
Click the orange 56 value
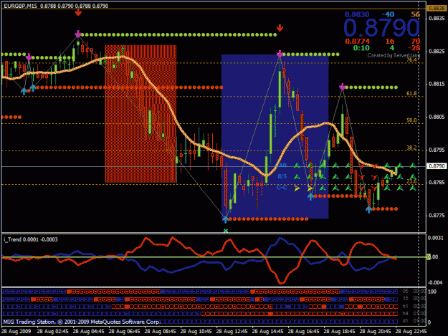tap(416, 14)
